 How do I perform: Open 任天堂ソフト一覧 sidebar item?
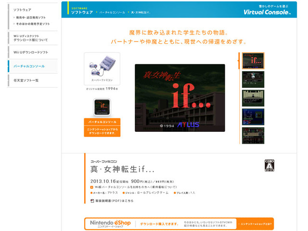26,80
